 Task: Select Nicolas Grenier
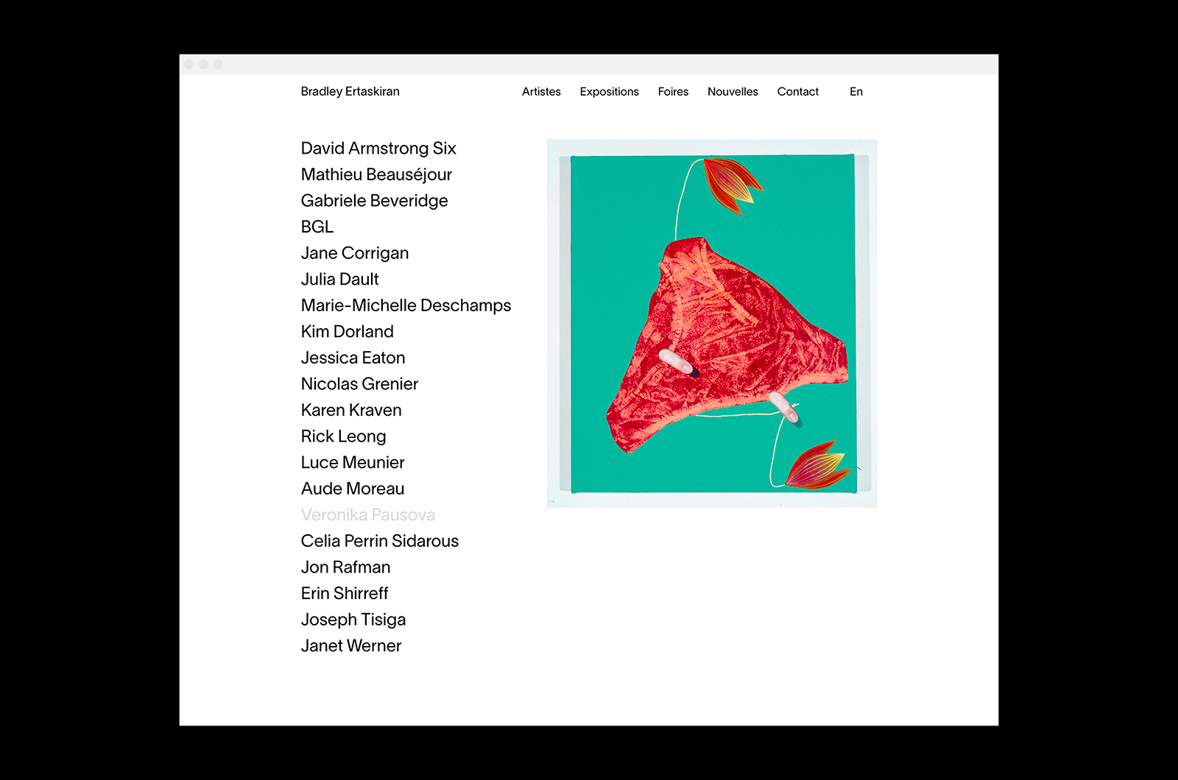[359, 383]
